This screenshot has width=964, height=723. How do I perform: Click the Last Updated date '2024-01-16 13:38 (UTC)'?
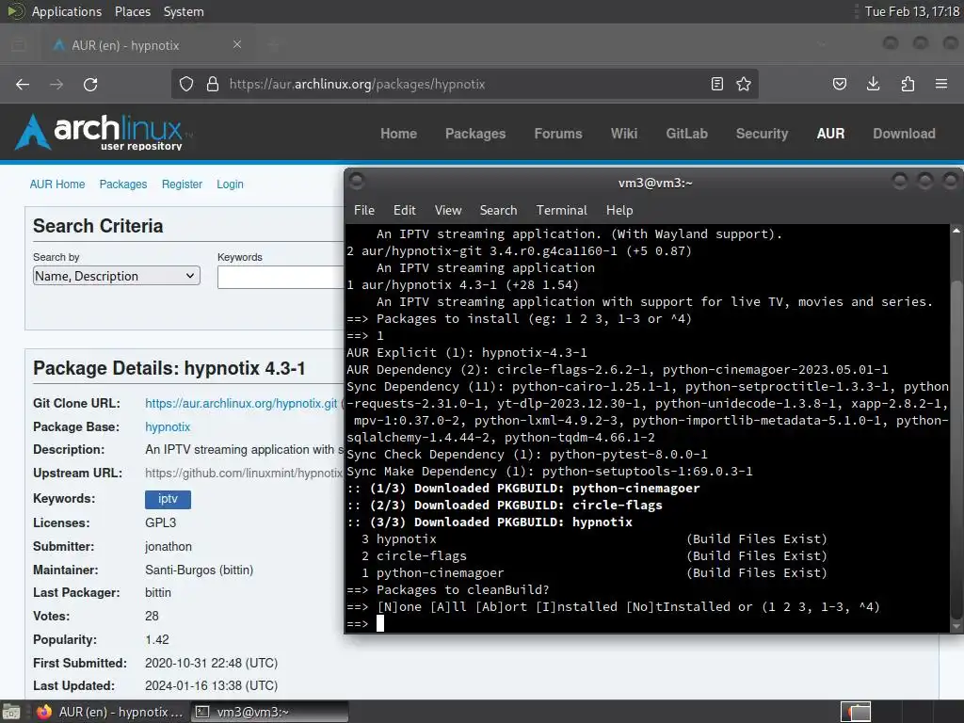click(x=212, y=685)
